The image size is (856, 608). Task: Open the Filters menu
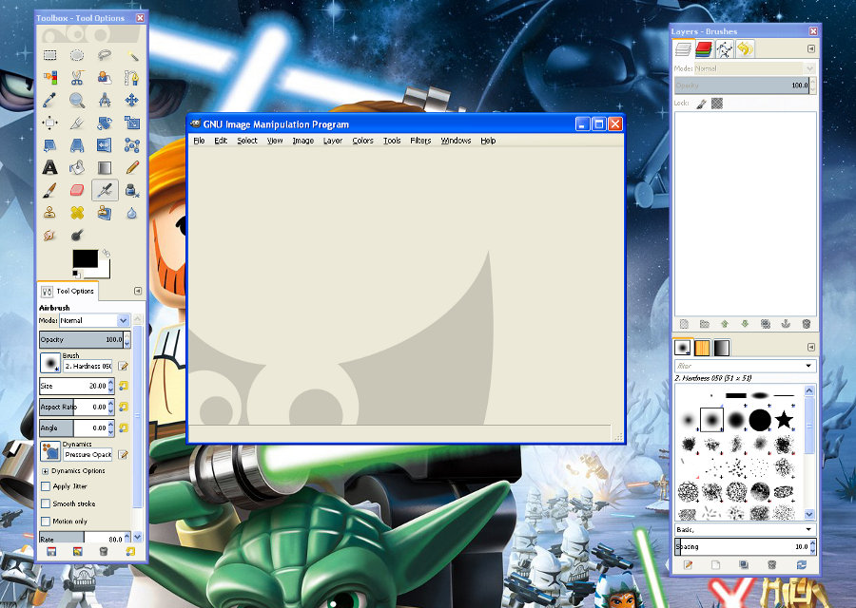click(x=420, y=141)
